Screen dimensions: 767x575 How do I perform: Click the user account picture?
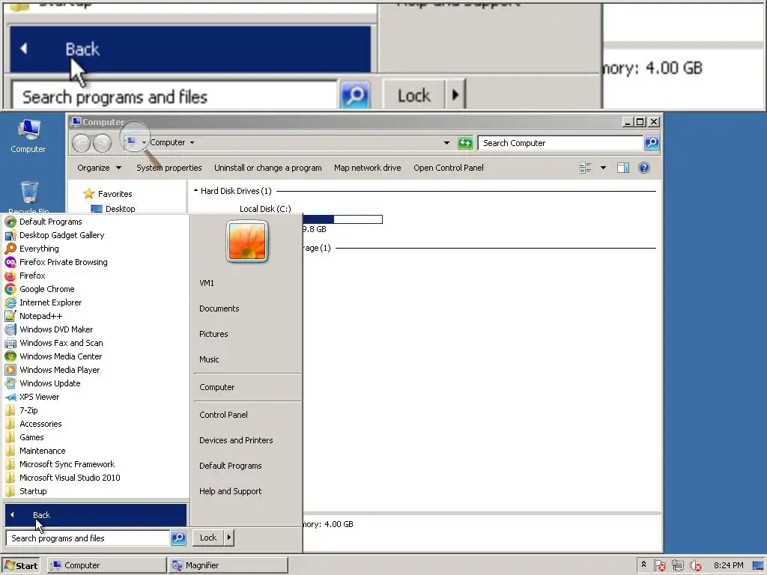(x=247, y=241)
